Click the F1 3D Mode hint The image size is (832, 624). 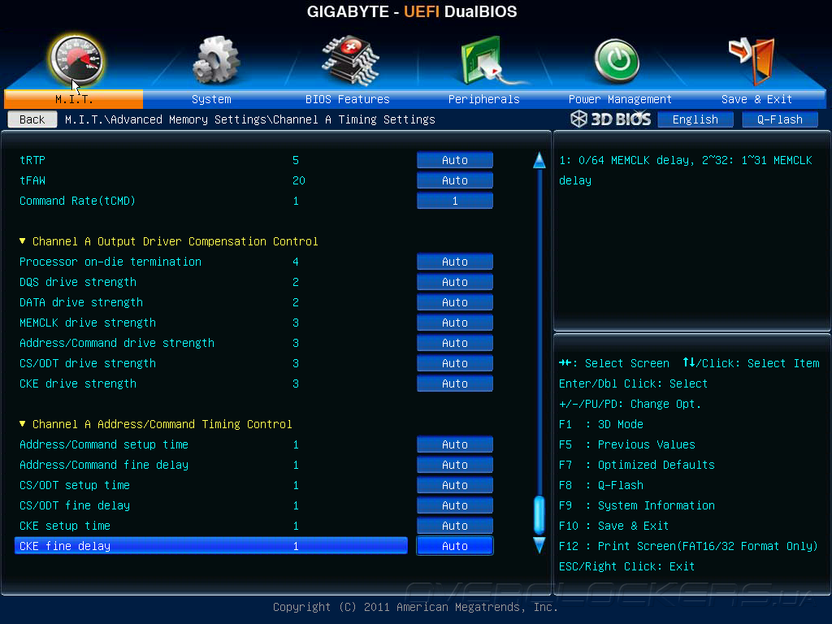(601, 424)
